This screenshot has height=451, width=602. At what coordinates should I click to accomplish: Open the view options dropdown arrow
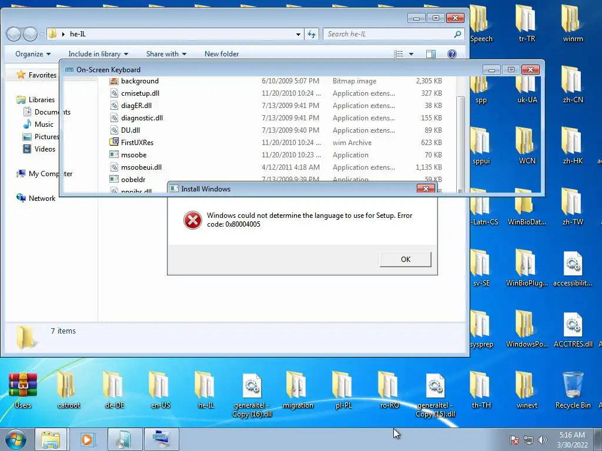411,54
